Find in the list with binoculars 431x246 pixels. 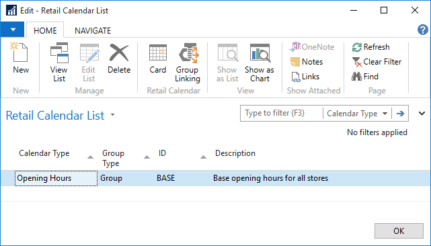point(365,77)
